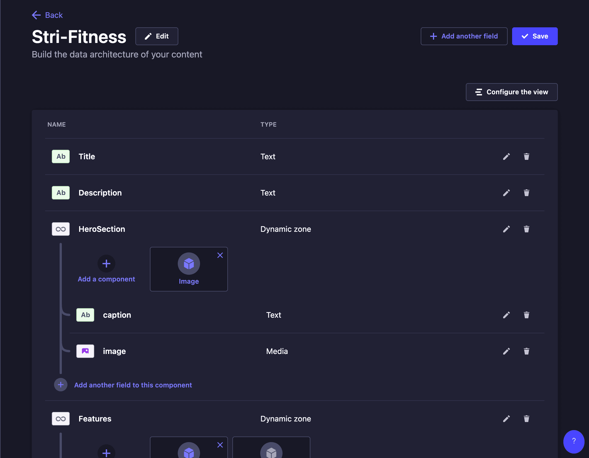Viewport: 589px width, 458px height.
Task: Click the Title field Ab text icon
Action: click(x=61, y=156)
